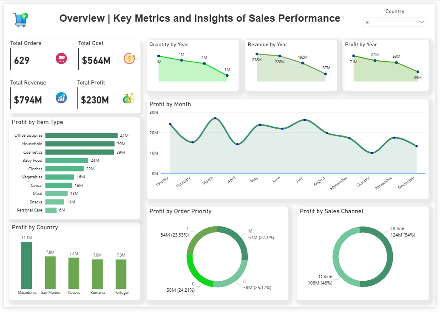
Task: Click the 106M (46%) Online label
Action: click(x=320, y=283)
